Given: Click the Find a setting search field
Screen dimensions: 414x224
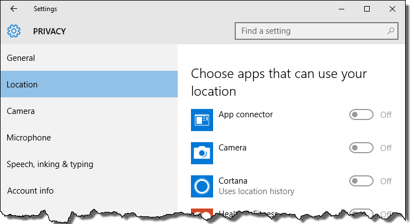Looking at the screenshot, I should (x=316, y=31).
